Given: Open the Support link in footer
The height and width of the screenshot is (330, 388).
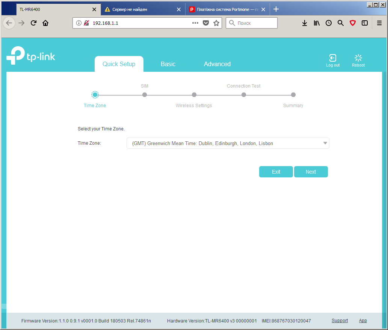Looking at the screenshot, I should 340,321.
